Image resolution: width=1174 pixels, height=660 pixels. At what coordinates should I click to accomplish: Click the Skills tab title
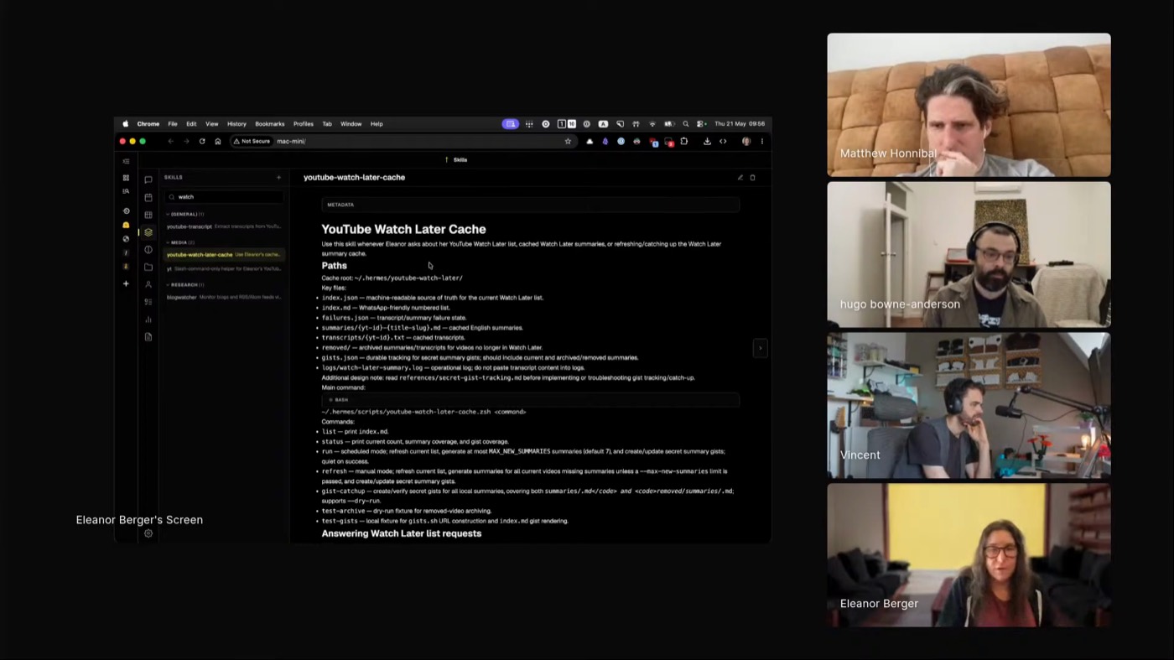pos(460,159)
